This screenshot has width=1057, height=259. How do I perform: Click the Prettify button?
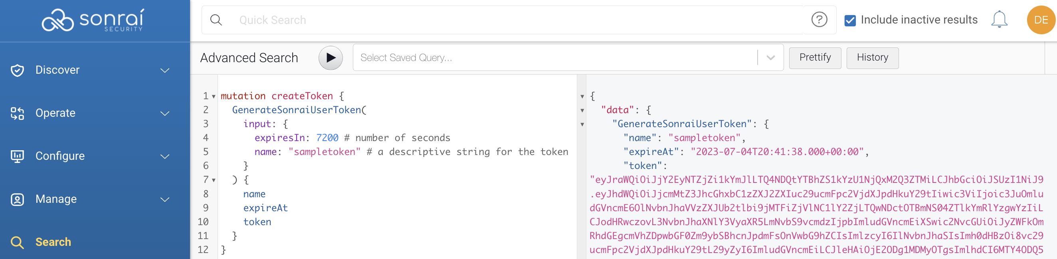[814, 58]
